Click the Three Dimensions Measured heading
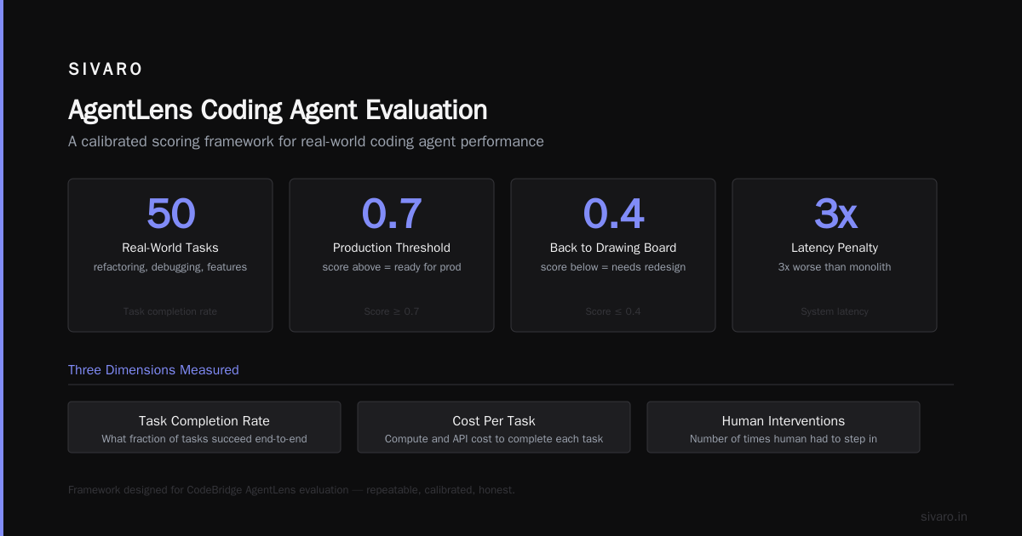 [153, 370]
